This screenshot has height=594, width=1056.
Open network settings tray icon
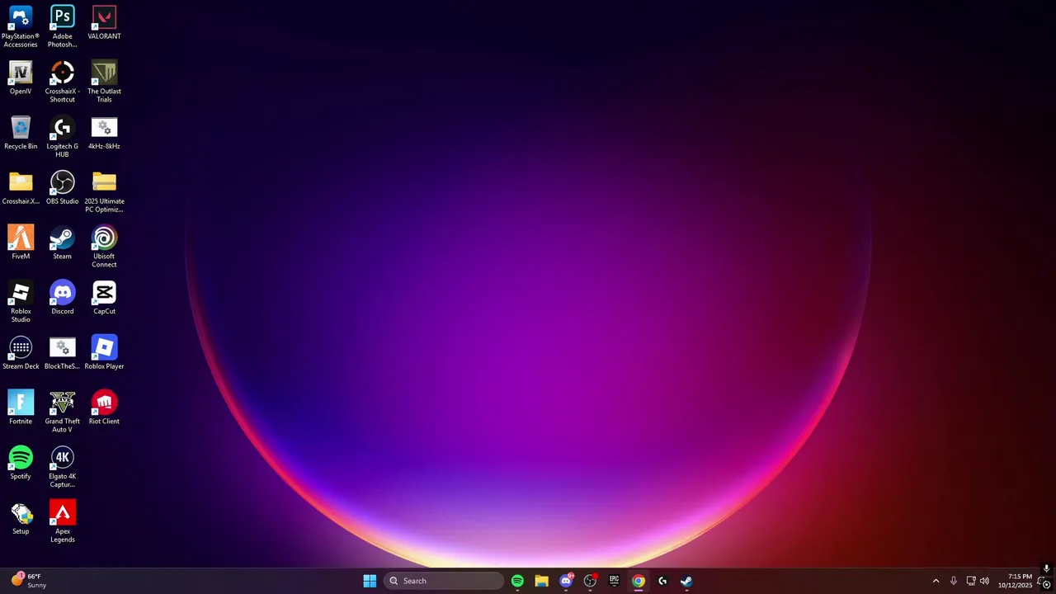[x=971, y=581]
